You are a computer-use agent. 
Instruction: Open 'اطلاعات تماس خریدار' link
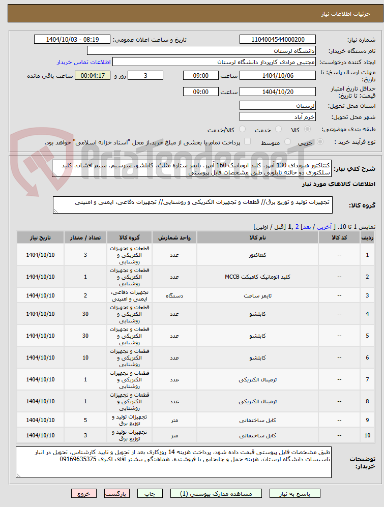click(x=83, y=62)
